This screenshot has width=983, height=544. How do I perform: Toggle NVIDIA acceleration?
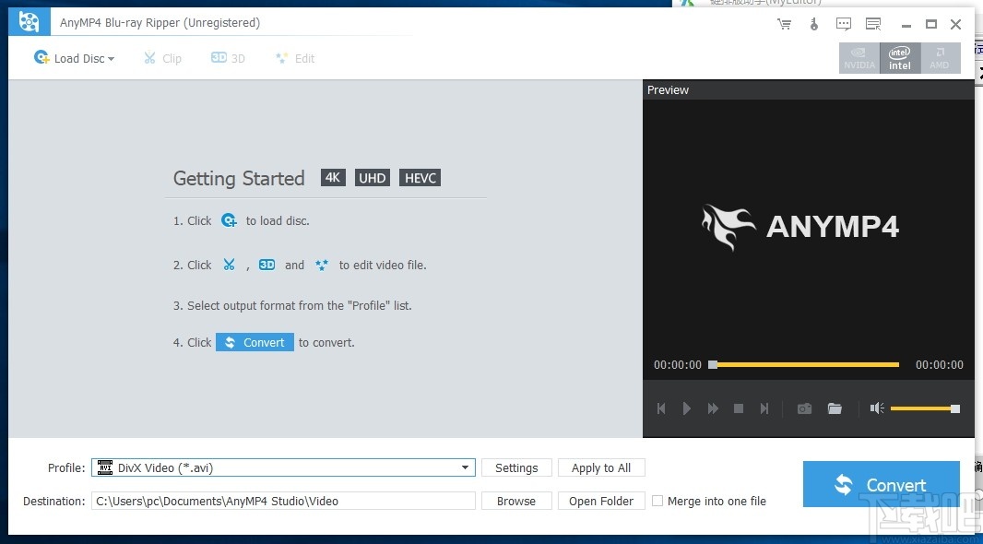point(859,58)
